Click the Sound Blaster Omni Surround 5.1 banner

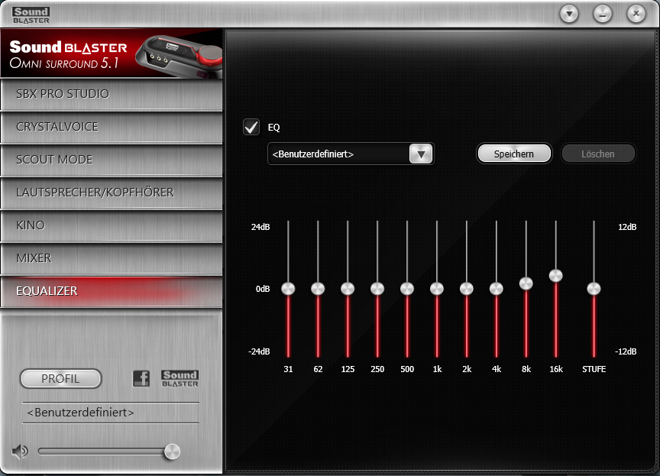(111, 53)
